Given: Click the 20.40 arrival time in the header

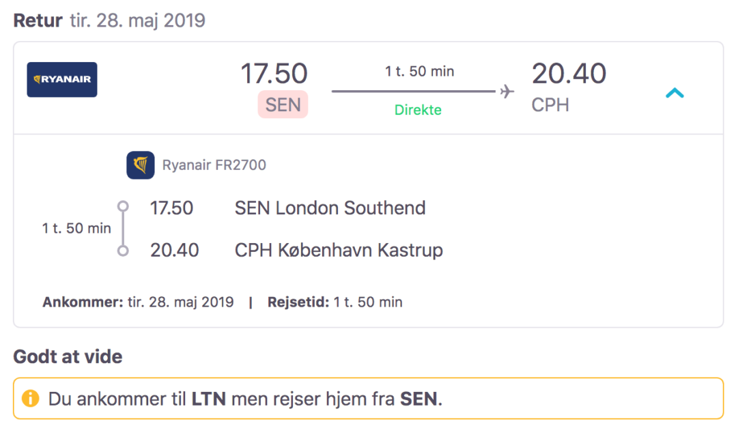Looking at the screenshot, I should pos(569,73).
